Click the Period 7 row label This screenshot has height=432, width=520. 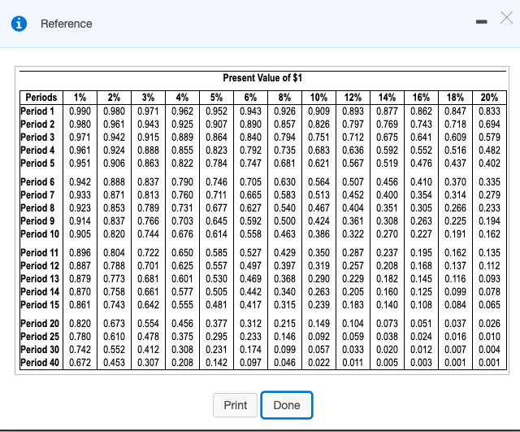37,194
